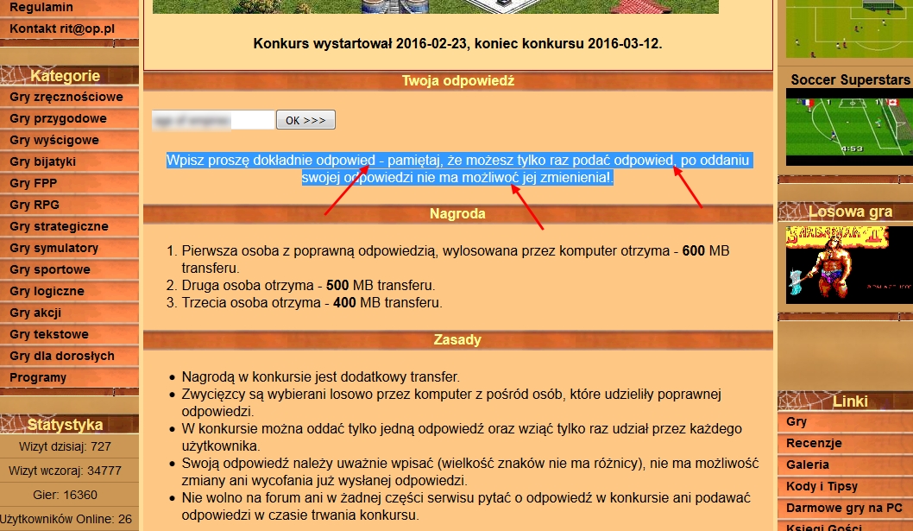This screenshot has width=913, height=531.
Task: Open the Gry FPP category
Action: click(x=34, y=183)
